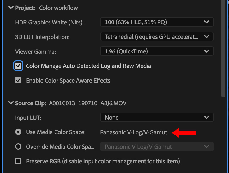The height and width of the screenshot is (173, 229).
Task: Click the HDR Graphics White (Nits) label
Action: click(49, 22)
